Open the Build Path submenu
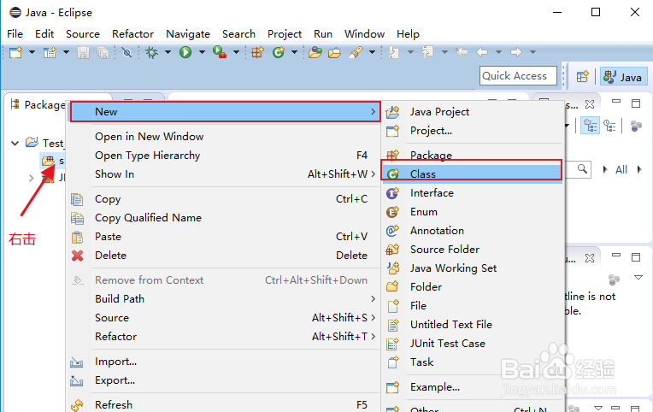 point(225,299)
